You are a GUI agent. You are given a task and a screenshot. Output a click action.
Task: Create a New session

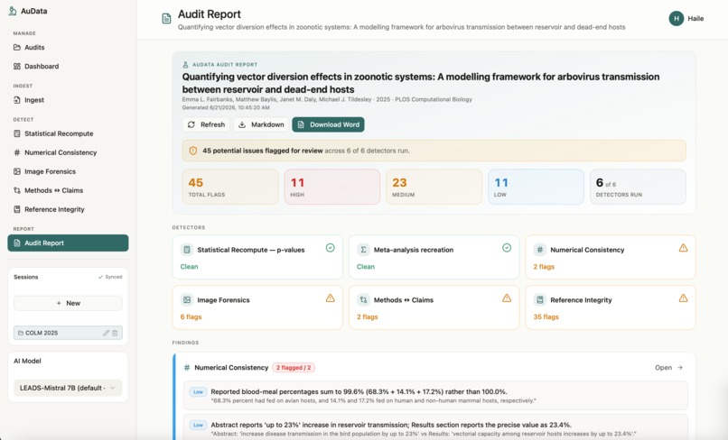68,303
